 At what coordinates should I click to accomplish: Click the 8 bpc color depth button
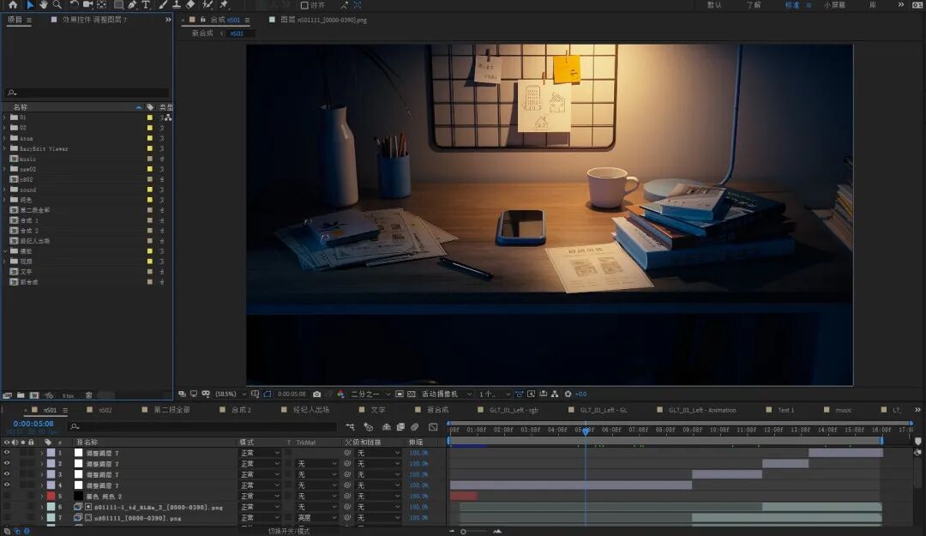click(68, 395)
